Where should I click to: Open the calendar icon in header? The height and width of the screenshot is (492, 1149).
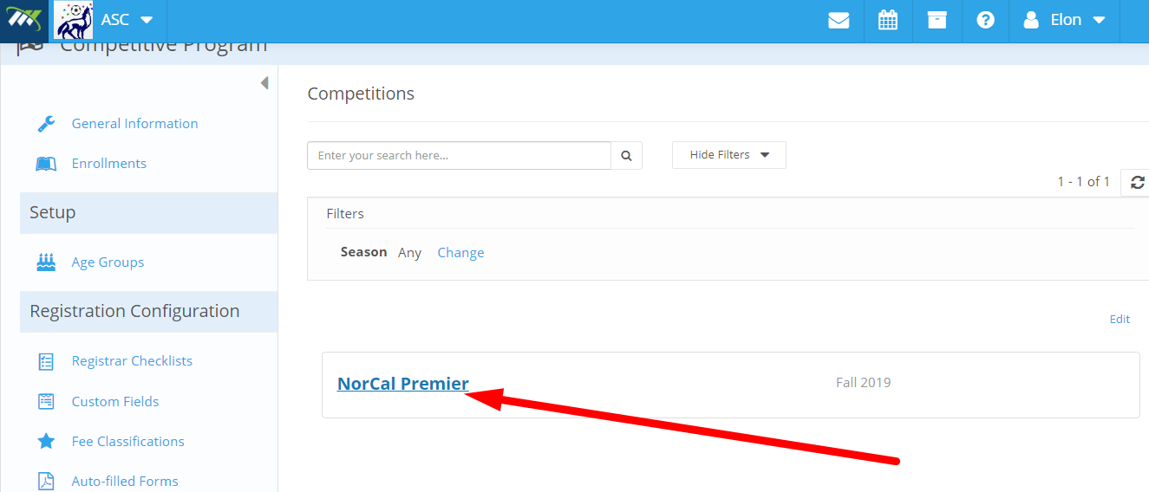[888, 20]
